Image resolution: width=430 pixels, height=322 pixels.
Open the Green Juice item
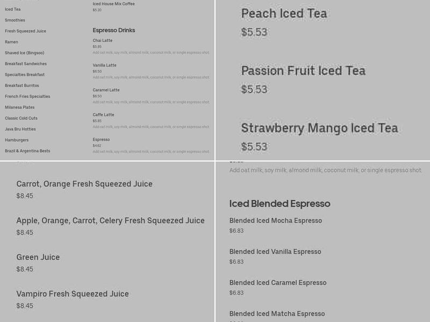pos(38,257)
